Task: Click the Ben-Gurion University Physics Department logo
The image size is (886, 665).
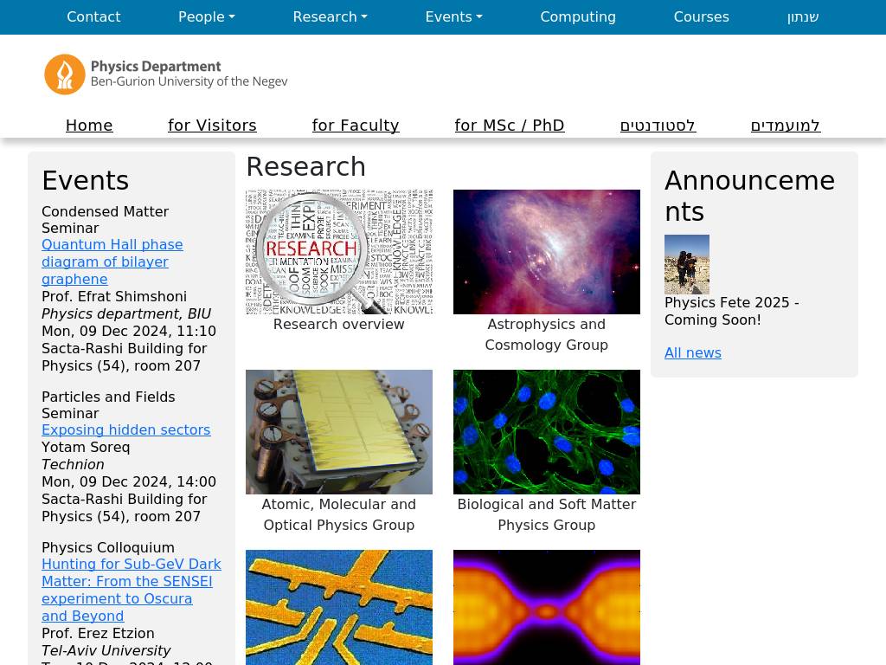Action: (x=166, y=74)
